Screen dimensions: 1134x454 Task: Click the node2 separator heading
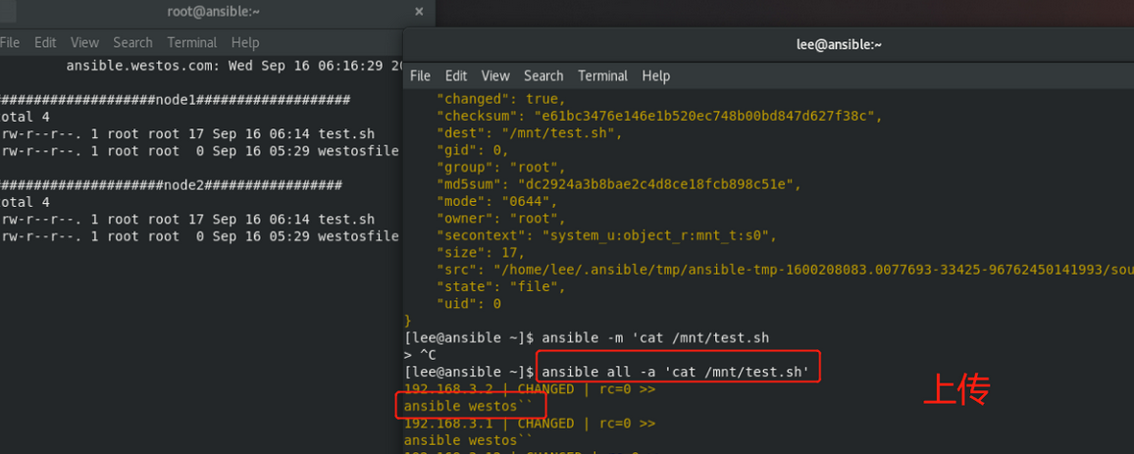point(172,185)
